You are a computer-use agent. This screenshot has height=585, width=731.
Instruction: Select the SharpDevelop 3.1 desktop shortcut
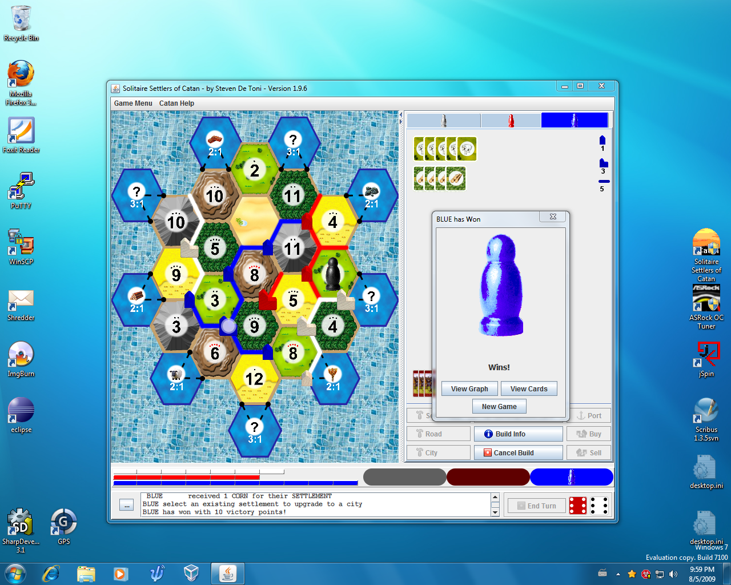pos(21,530)
